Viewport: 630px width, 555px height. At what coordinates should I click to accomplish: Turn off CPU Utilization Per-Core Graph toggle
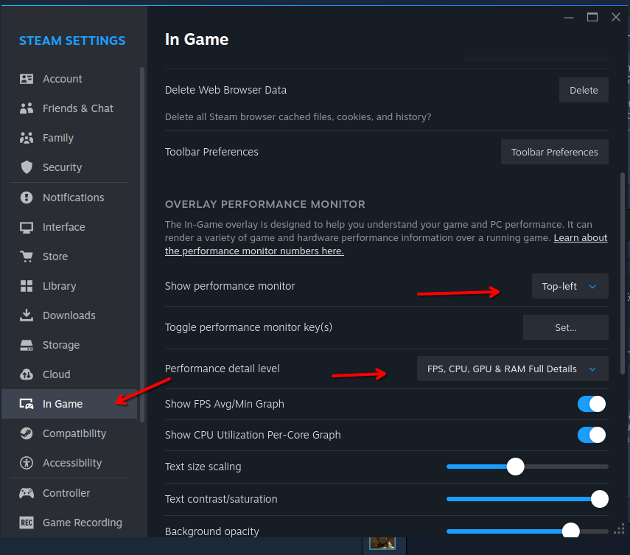point(592,435)
